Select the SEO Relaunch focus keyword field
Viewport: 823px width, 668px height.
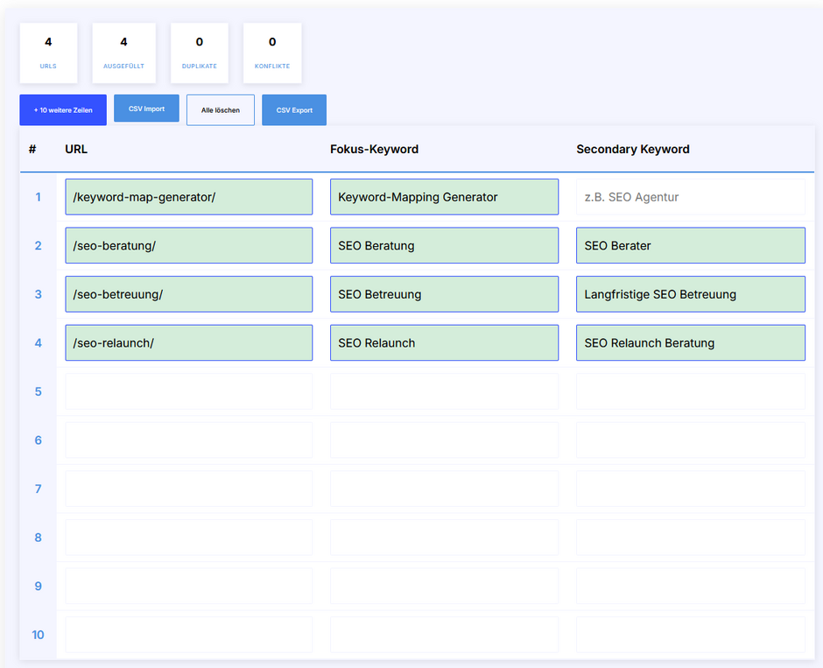444,342
